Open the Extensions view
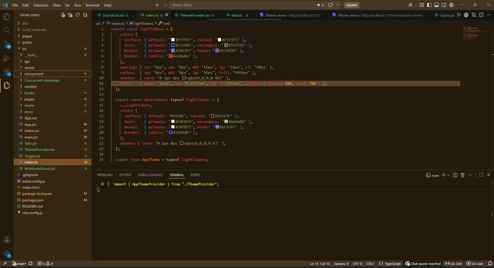 [x=7, y=72]
